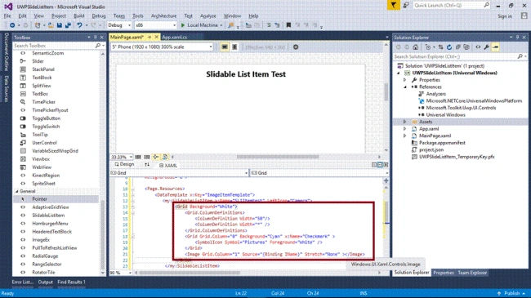Expand the Properties node in Solution Explorer
Image resolution: width=531 pixels, height=298 pixels.
[404, 80]
